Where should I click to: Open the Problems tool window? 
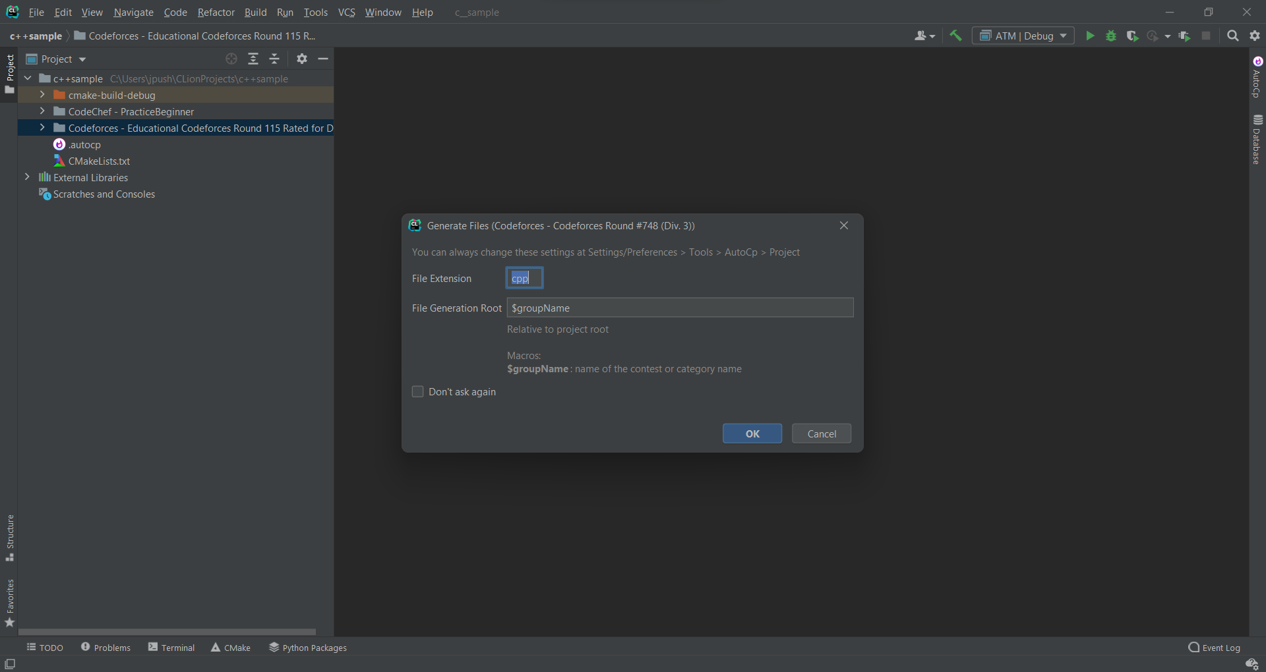105,648
